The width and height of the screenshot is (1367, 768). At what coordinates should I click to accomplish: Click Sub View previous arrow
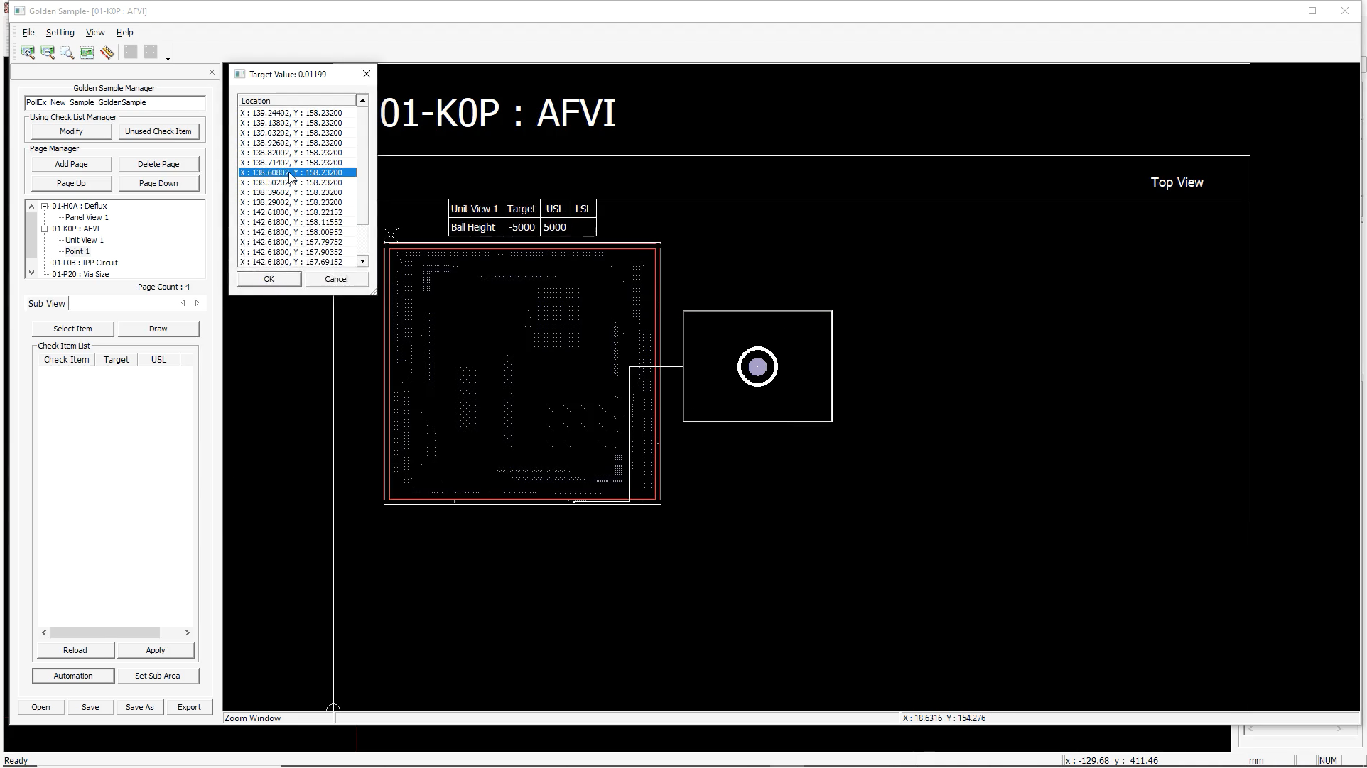183,303
